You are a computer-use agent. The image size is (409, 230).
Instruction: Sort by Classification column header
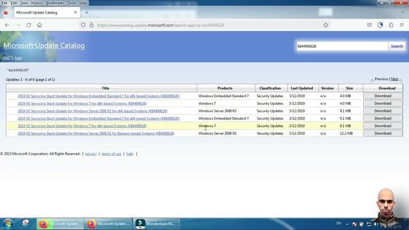pos(270,88)
